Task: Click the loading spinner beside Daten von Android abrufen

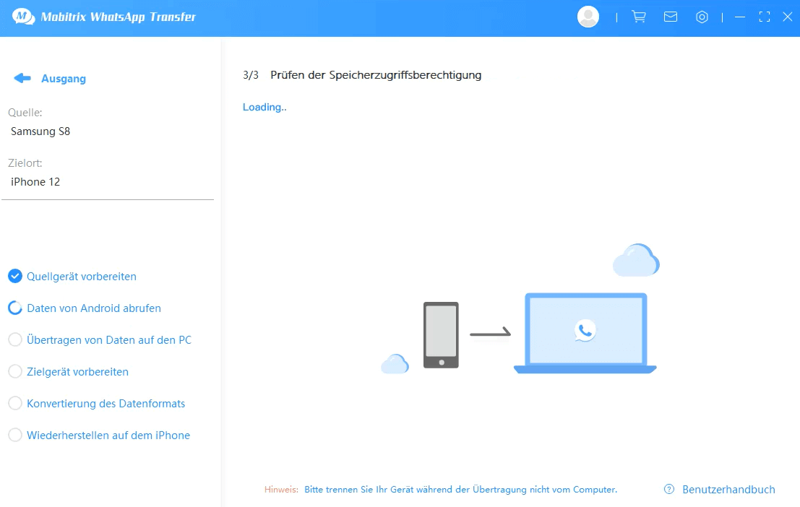Action: pyautogui.click(x=15, y=308)
